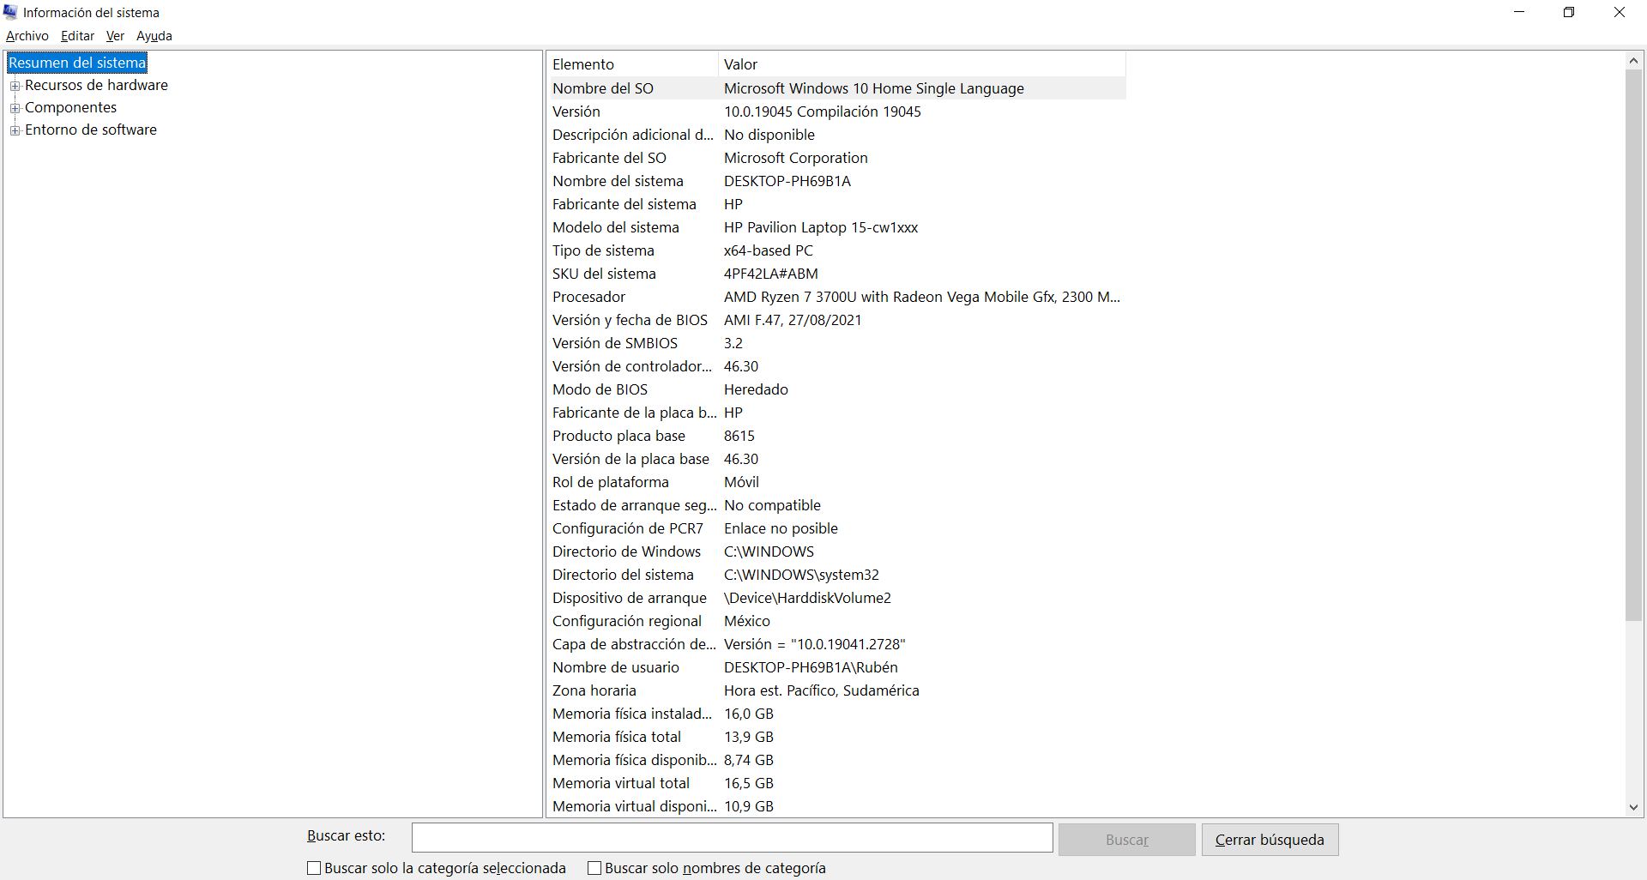Click the value Microsoft Windows 10 Home Single Language
1647x880 pixels.
point(874,88)
